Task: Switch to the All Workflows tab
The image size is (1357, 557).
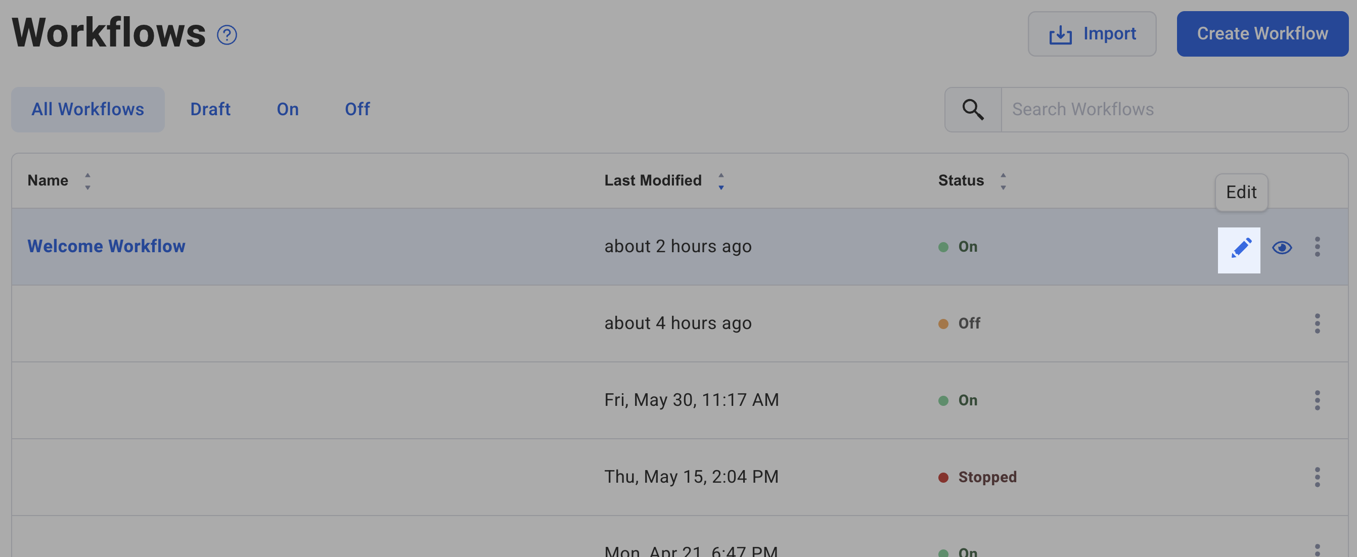Action: (87, 110)
